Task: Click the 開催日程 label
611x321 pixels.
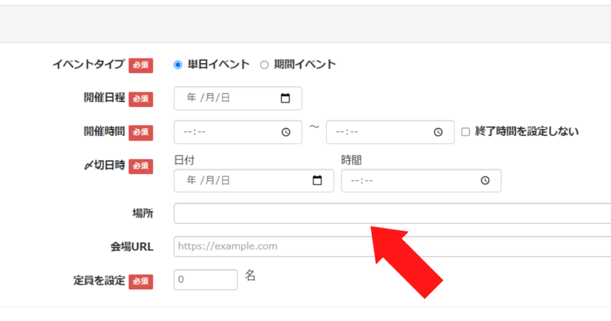Action: 104,97
